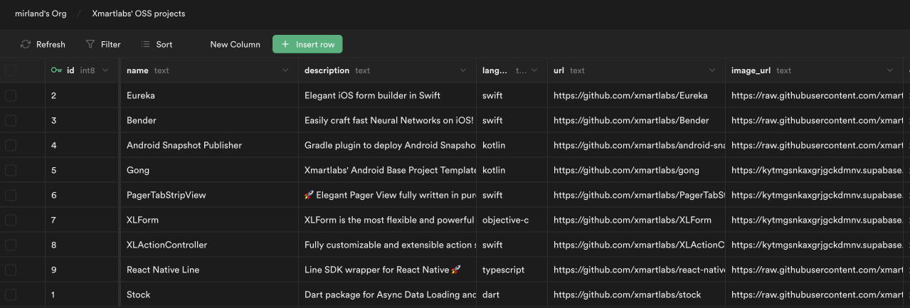Open the description column dropdown arrow
Screen dimensions: 910x308
[x=463, y=70]
